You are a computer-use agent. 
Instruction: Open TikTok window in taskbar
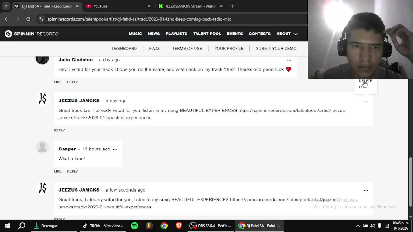(x=103, y=226)
